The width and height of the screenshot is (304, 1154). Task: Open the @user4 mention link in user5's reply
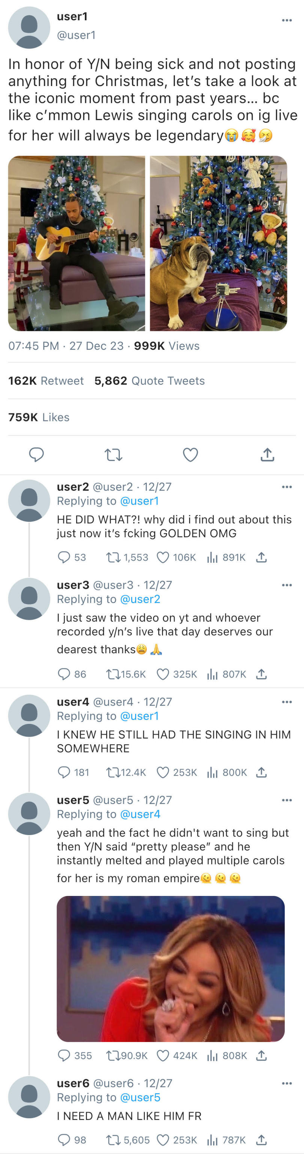(x=140, y=814)
